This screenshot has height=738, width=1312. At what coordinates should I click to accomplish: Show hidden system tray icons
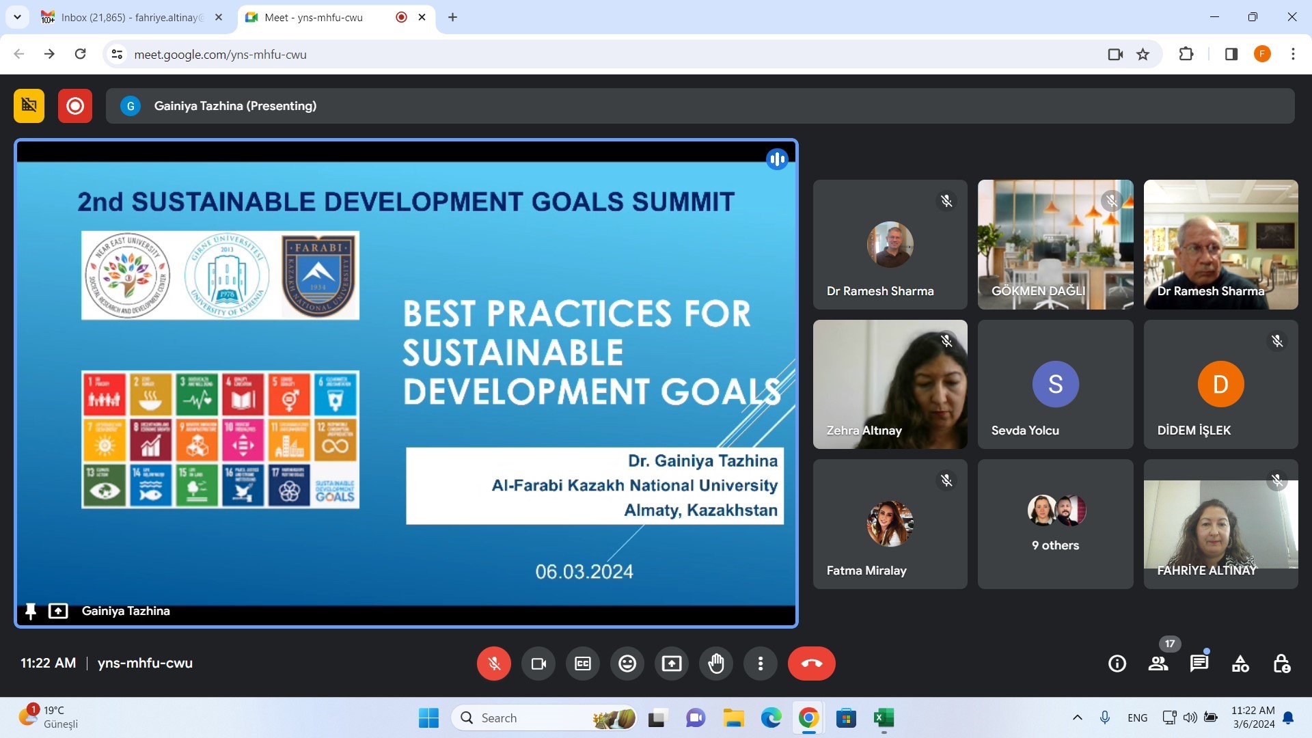tap(1077, 717)
